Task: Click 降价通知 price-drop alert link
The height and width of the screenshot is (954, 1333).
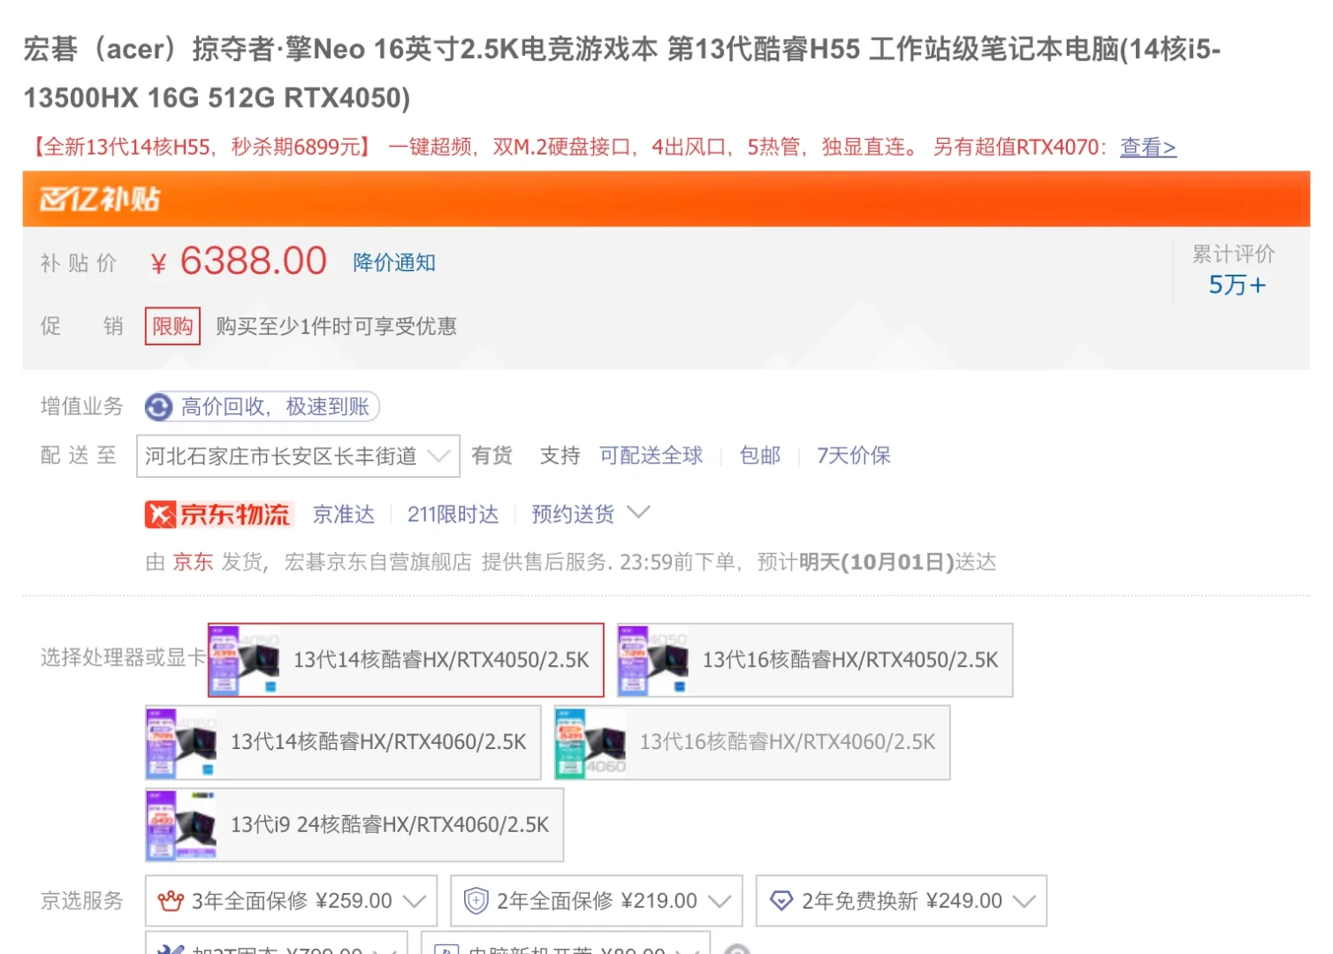Action: tap(394, 262)
